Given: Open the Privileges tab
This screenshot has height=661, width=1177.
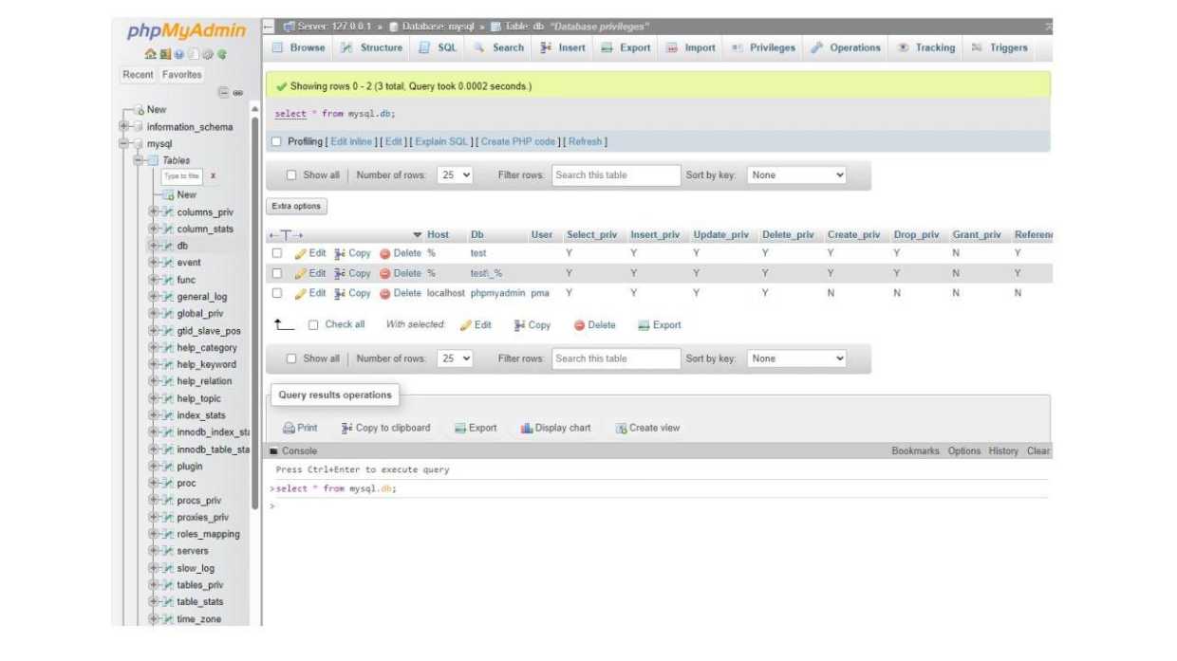Looking at the screenshot, I should coord(771,46).
